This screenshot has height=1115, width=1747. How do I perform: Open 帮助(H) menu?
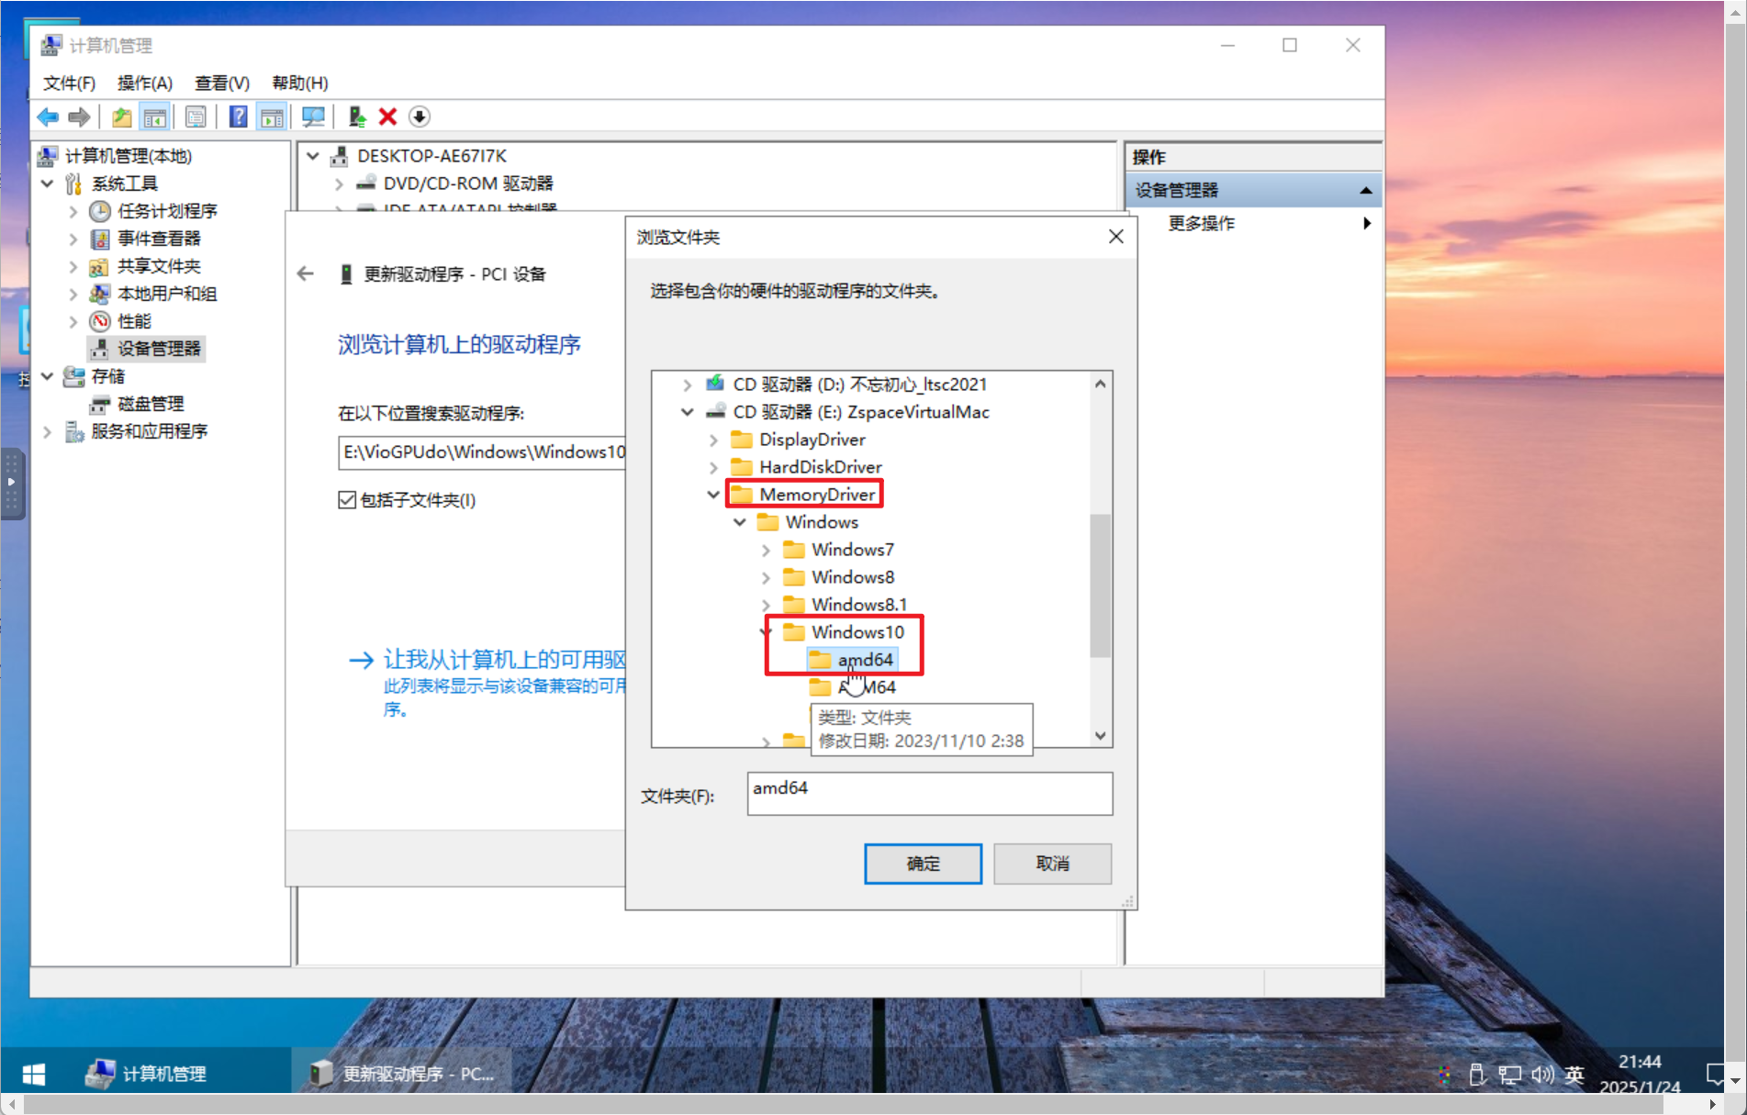300,83
